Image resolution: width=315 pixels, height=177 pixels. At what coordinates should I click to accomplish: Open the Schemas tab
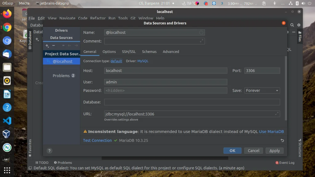[x=149, y=52]
